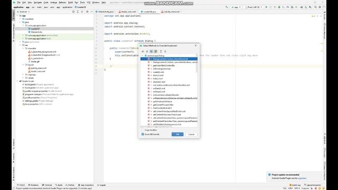
Task: Open the Logcat tool window
Action: tap(101, 185)
